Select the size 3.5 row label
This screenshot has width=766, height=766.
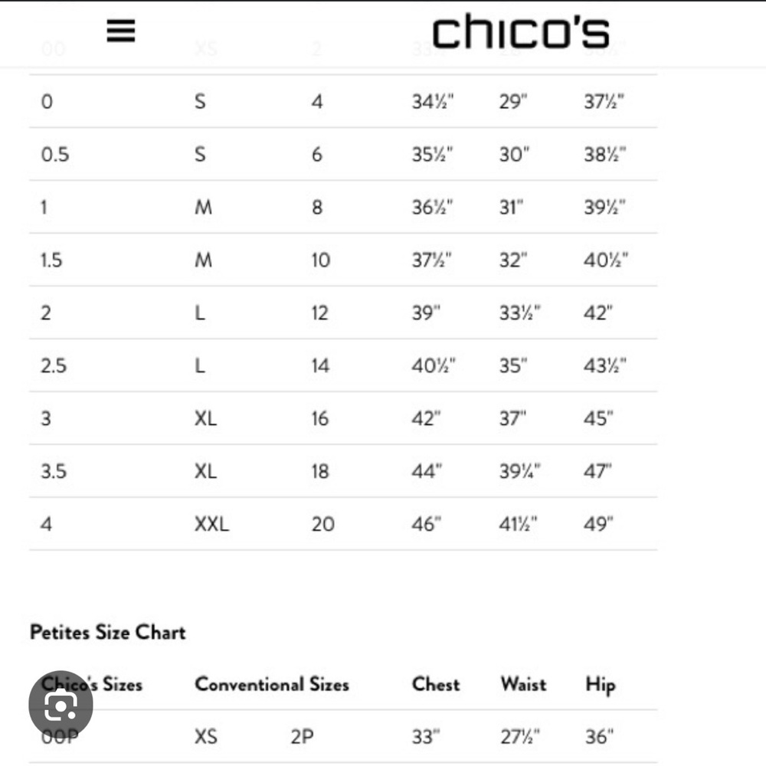(x=54, y=471)
